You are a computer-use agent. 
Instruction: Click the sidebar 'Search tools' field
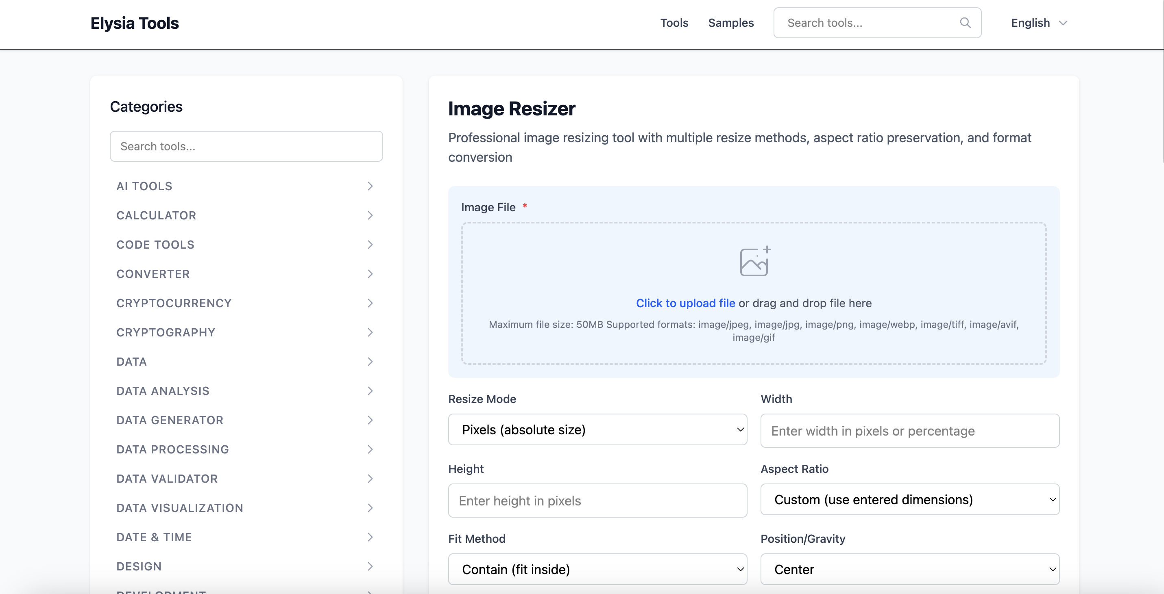[x=246, y=146]
